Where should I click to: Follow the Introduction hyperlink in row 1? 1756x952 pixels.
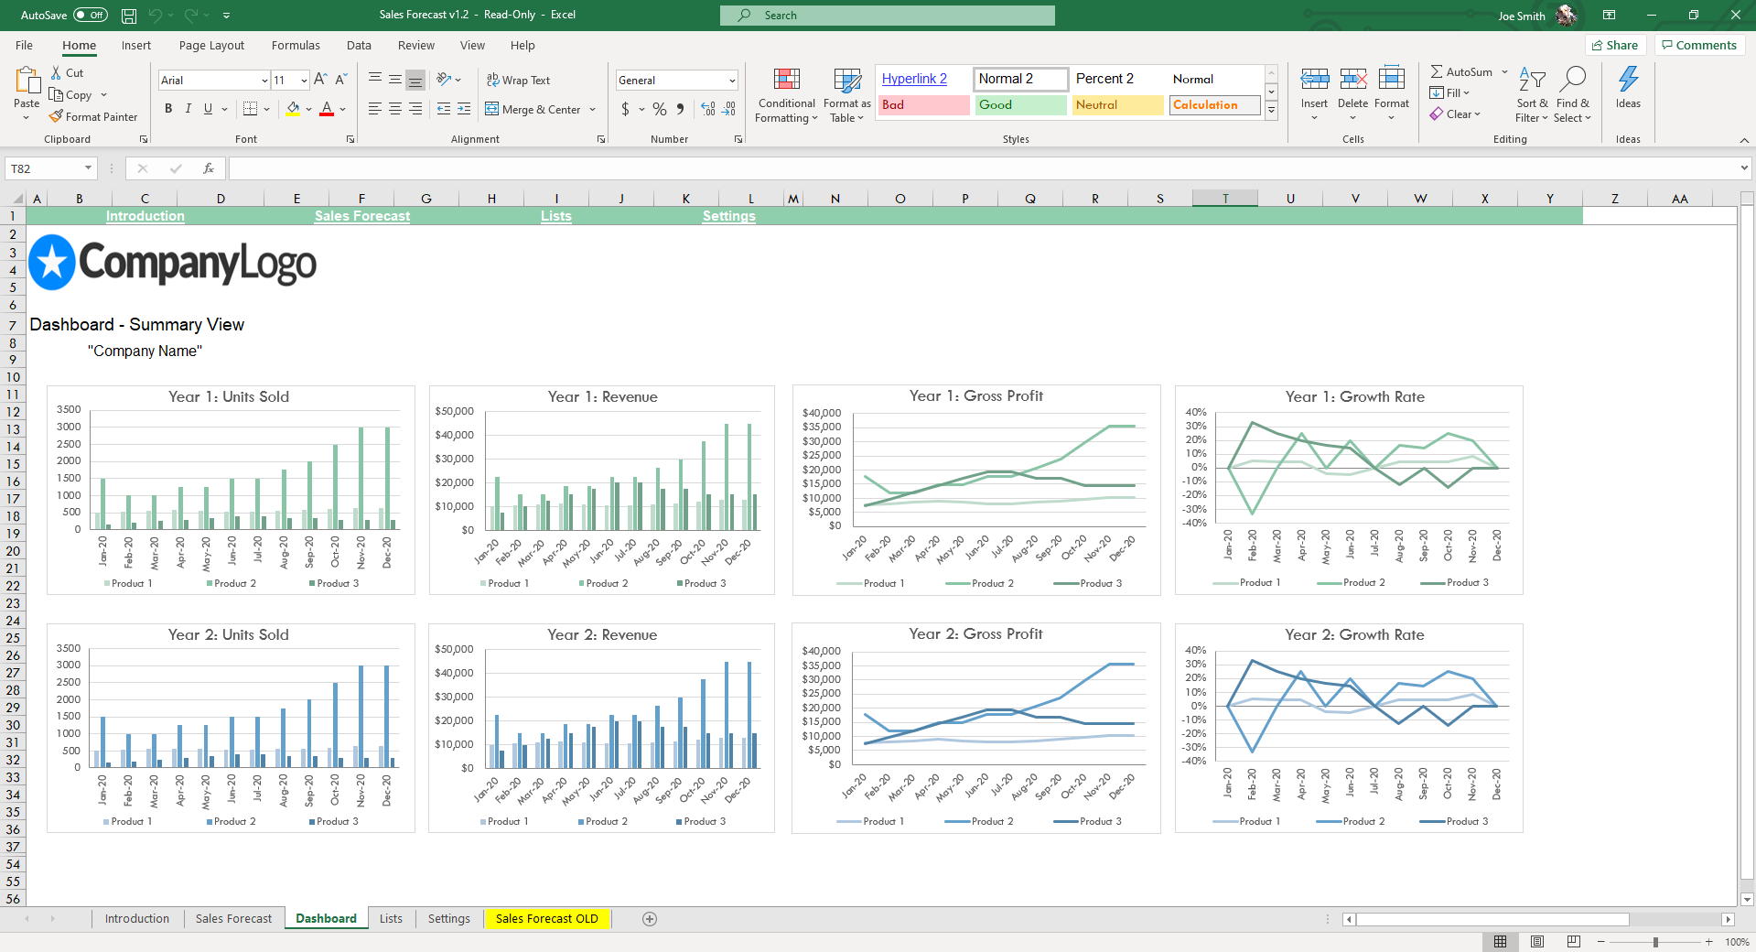click(x=145, y=216)
